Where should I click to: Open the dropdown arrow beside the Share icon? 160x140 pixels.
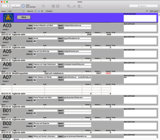tap(81, 7)
